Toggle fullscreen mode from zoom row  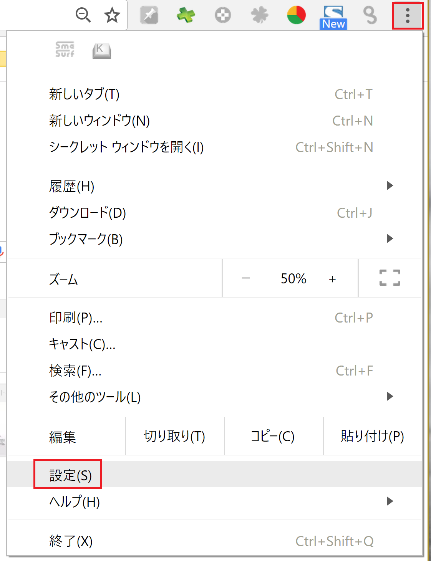pyautogui.click(x=390, y=278)
